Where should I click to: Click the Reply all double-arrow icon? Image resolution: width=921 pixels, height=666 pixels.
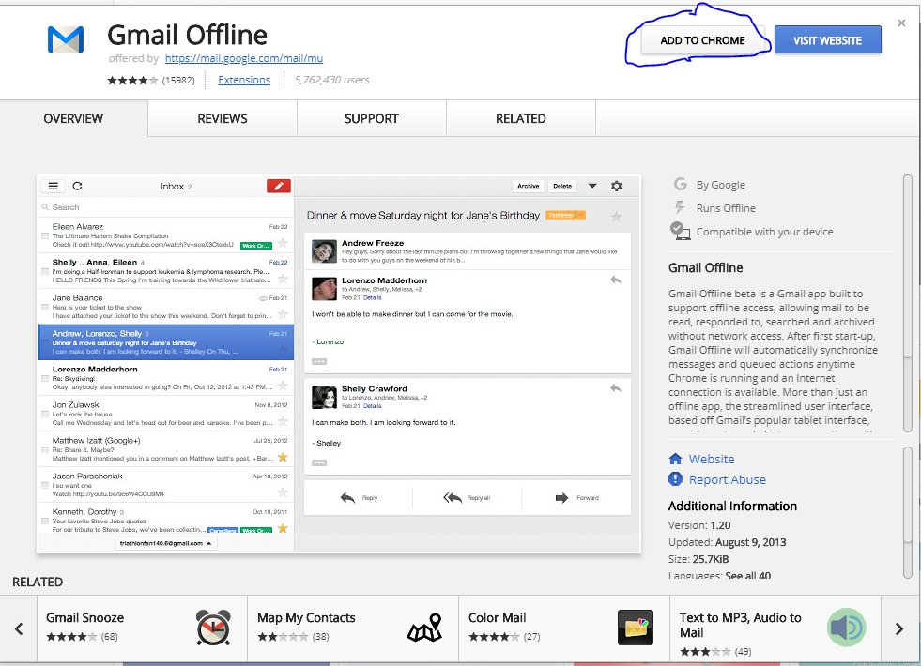coord(453,497)
